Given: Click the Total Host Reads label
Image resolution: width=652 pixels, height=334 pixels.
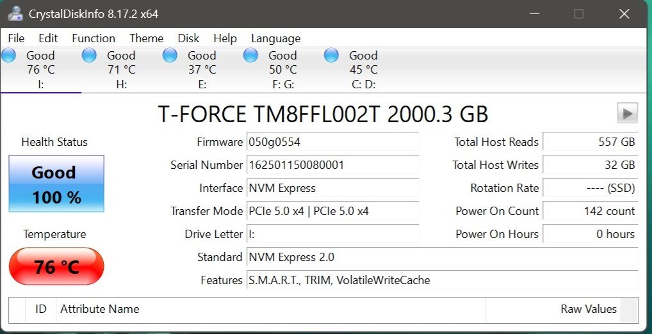Looking at the screenshot, I should click(x=496, y=141).
